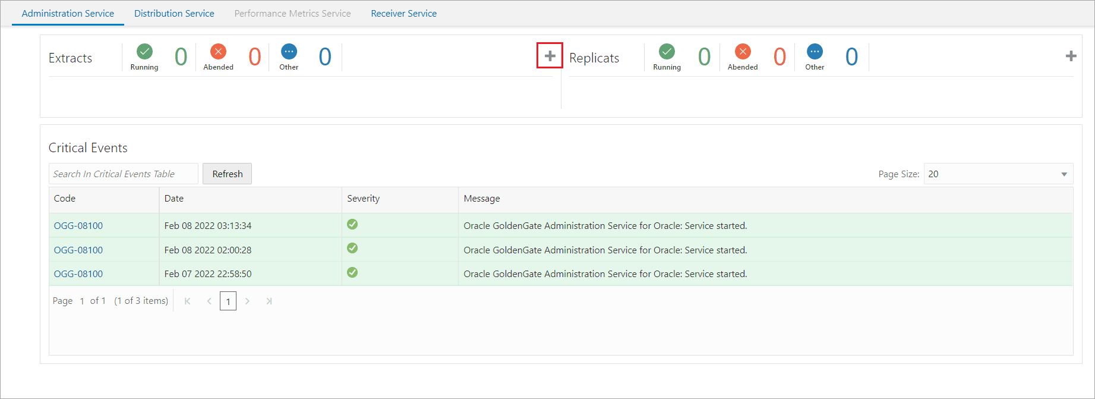Click the Replicats Other blue icon
The height and width of the screenshot is (399, 1095).
[815, 52]
